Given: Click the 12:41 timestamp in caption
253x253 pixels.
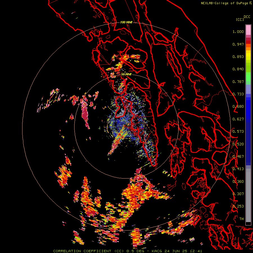Looking at the screenshot, I should tap(196, 251).
